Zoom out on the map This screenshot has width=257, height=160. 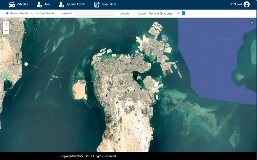click(x=6, y=31)
